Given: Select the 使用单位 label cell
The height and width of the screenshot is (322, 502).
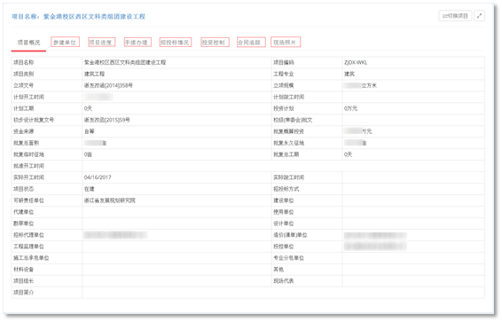Looking at the screenshot, I should (x=307, y=212).
